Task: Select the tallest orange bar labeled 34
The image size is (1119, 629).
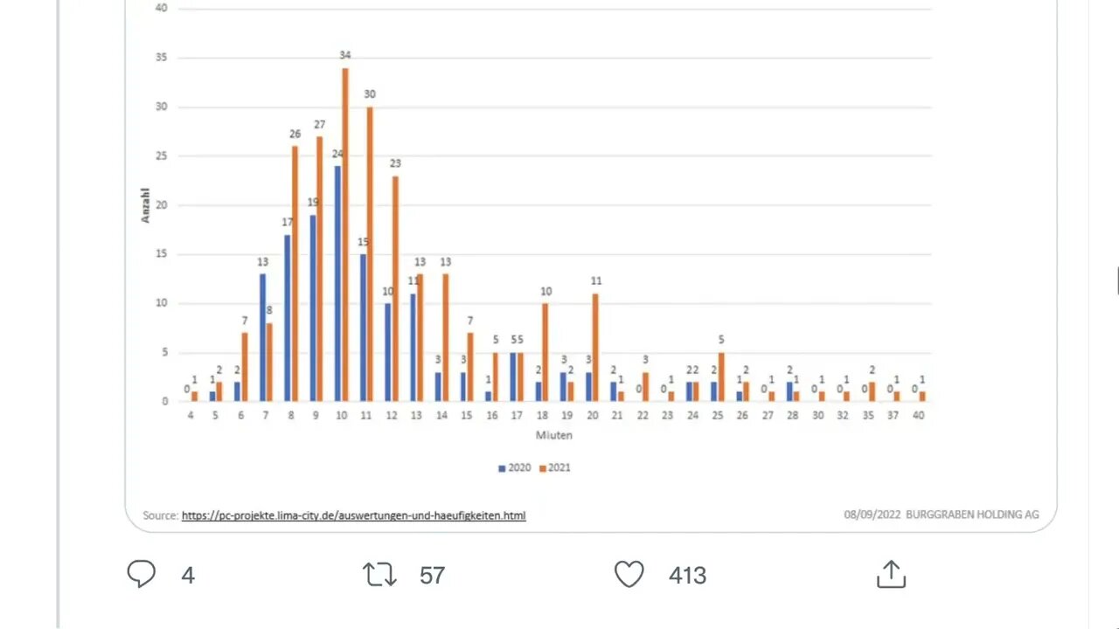Action: pyautogui.click(x=345, y=234)
